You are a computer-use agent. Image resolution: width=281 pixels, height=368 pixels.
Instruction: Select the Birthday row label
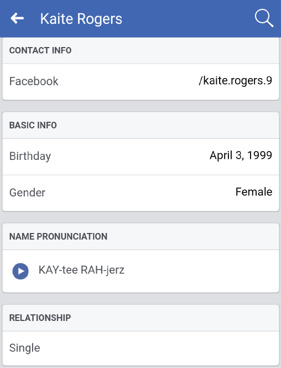30,156
